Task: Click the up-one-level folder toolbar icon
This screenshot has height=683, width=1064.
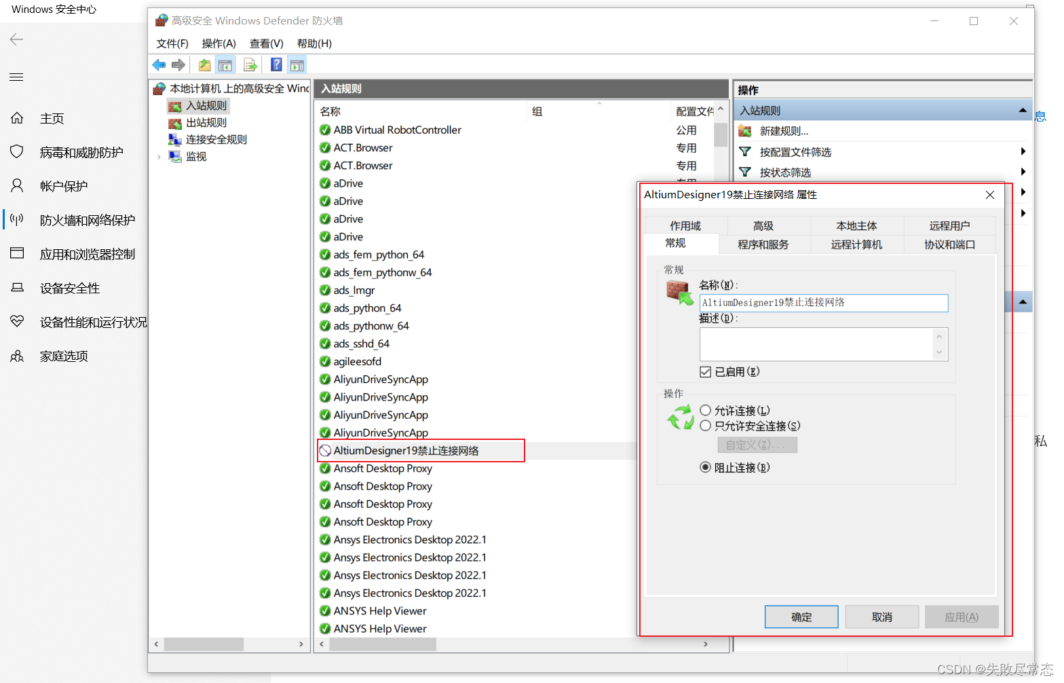Action: [x=204, y=65]
